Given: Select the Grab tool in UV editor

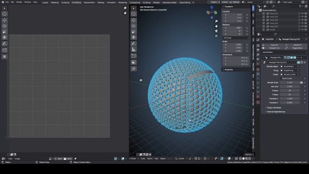Looking at the screenshot, I should 4,50.
